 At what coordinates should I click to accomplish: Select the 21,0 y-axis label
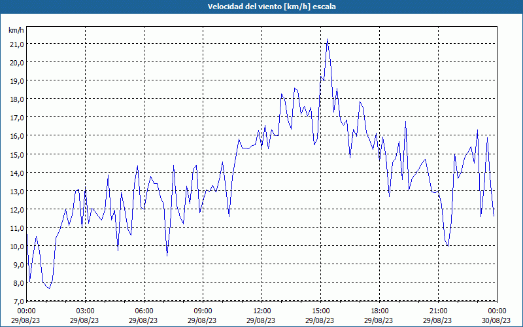coord(17,44)
